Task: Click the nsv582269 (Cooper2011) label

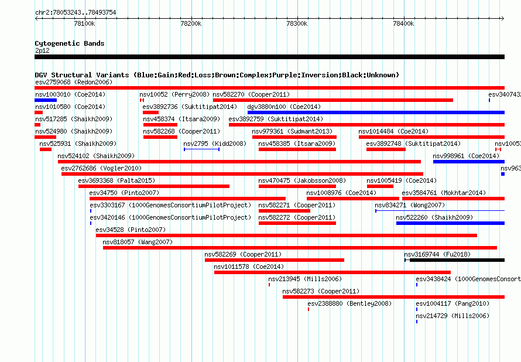Action: 243,254
